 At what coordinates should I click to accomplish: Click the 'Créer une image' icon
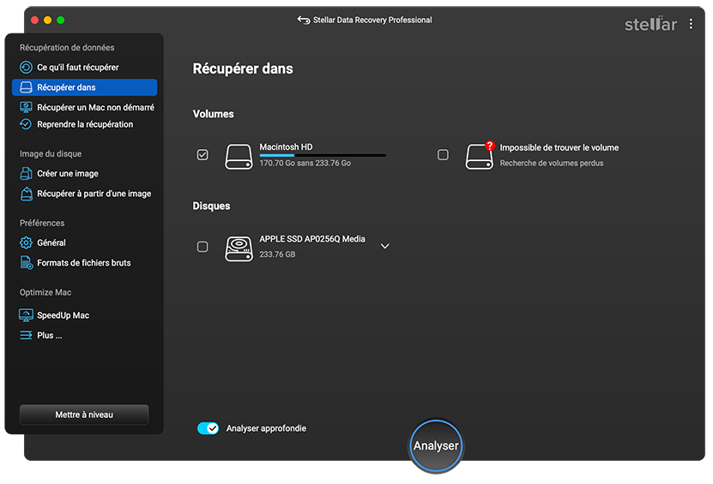(x=26, y=173)
